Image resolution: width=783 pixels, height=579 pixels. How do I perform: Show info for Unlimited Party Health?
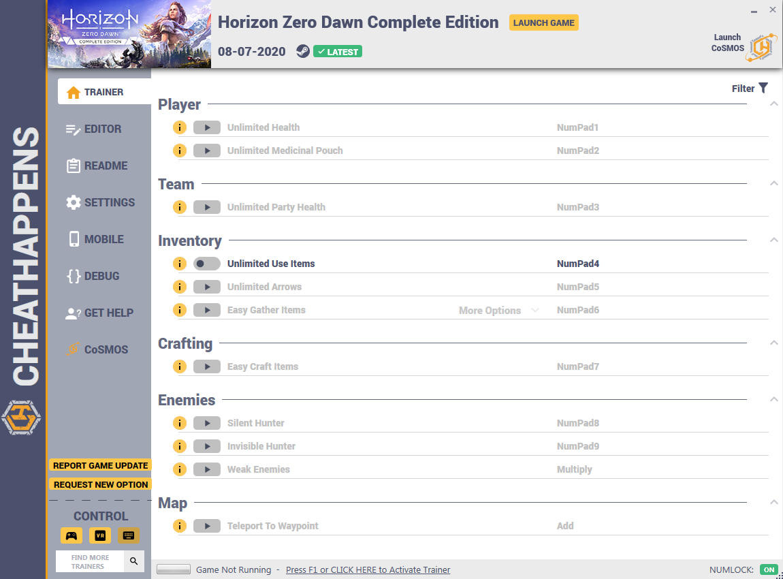[x=179, y=207]
